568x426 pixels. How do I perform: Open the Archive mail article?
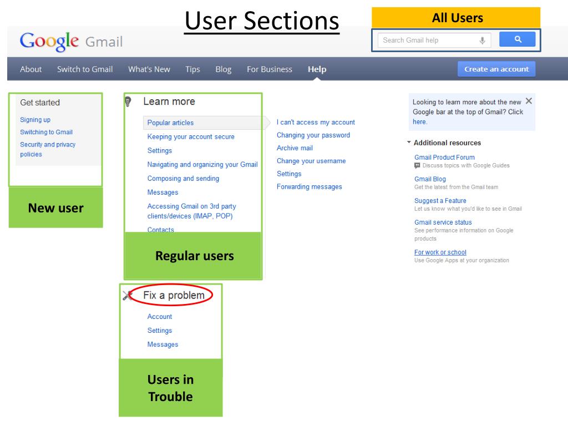pyautogui.click(x=295, y=148)
